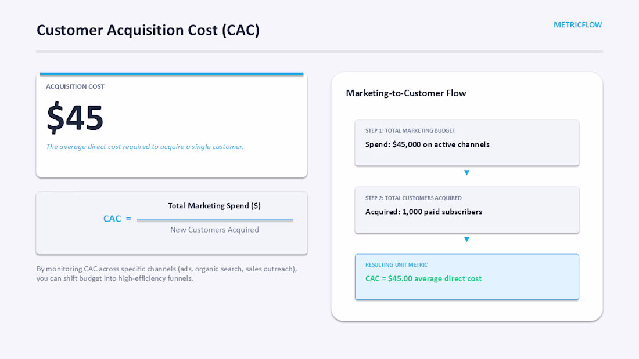The image size is (639, 359).
Task: Select the Step 2: Total Customers Acquired card
Action: (466, 210)
